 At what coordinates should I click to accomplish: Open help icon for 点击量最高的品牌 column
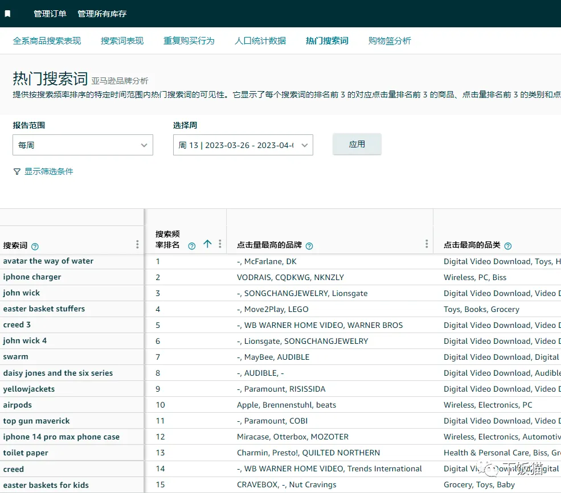coord(309,246)
